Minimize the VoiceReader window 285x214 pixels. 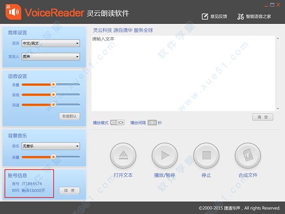[266, 5]
